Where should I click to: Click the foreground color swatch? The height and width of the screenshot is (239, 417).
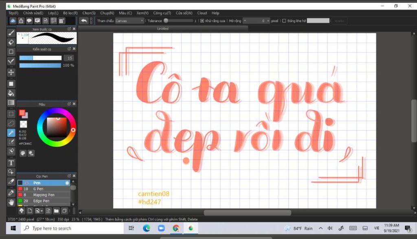tap(22, 113)
